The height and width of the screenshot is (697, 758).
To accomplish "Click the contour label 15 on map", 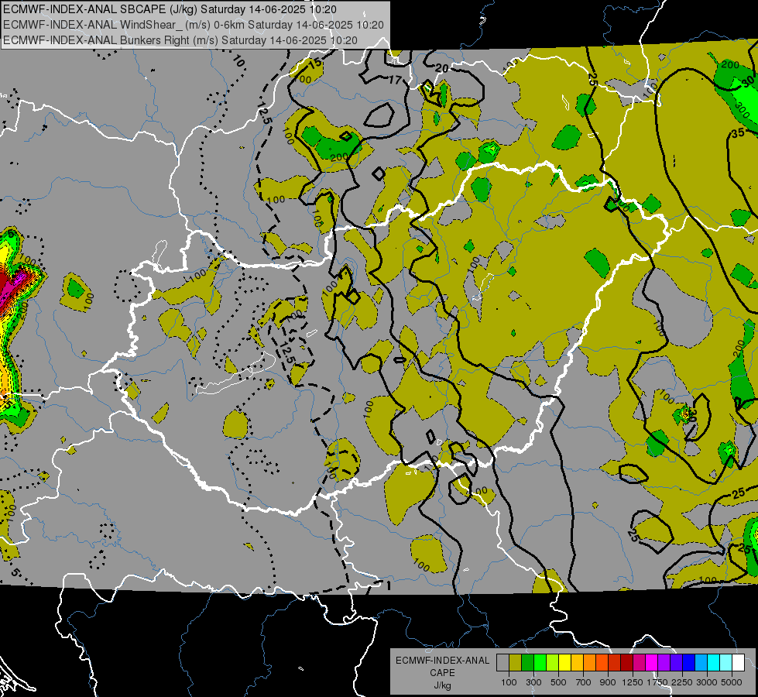I will click(x=314, y=63).
